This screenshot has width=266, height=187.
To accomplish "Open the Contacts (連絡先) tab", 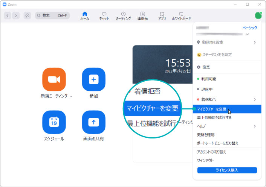I will [142, 16].
